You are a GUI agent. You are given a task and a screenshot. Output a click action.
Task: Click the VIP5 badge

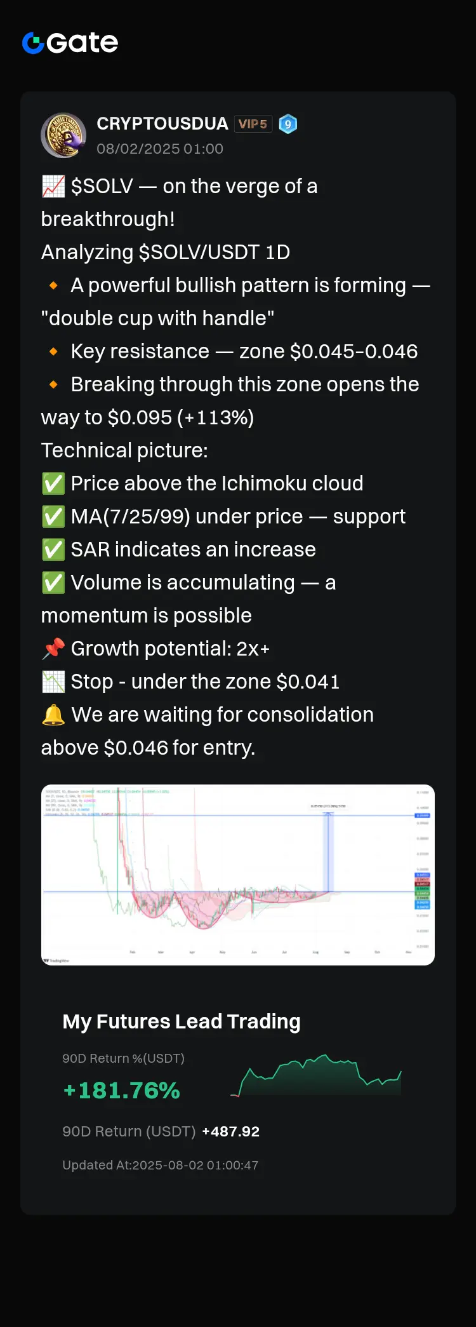point(253,124)
